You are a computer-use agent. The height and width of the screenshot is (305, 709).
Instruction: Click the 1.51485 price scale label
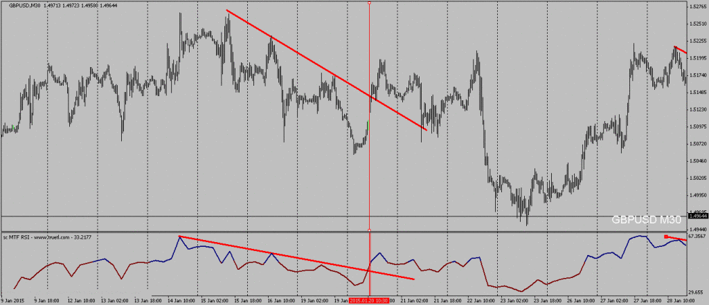point(699,92)
